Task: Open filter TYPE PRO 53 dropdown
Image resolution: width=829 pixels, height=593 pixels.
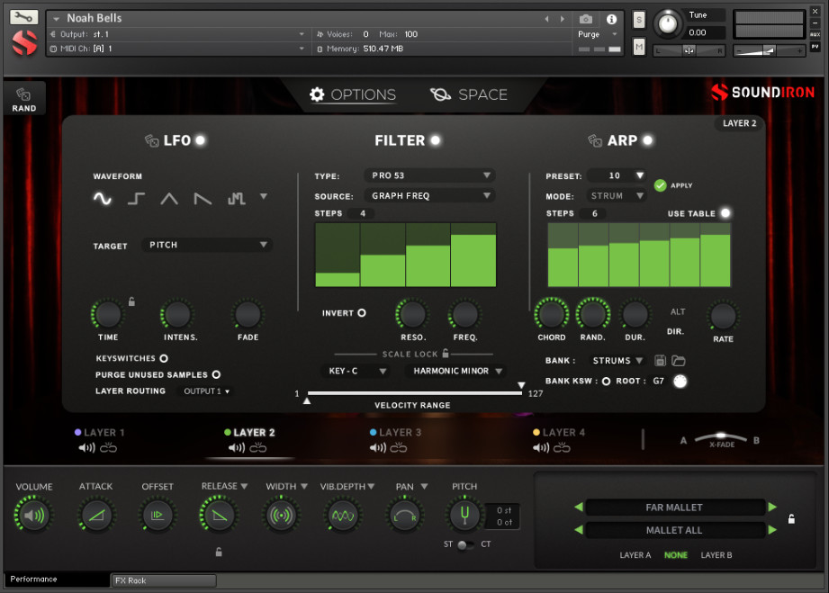Action: coord(429,175)
